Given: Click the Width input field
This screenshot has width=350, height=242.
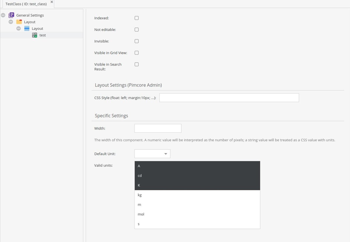Looking at the screenshot, I should (157, 128).
